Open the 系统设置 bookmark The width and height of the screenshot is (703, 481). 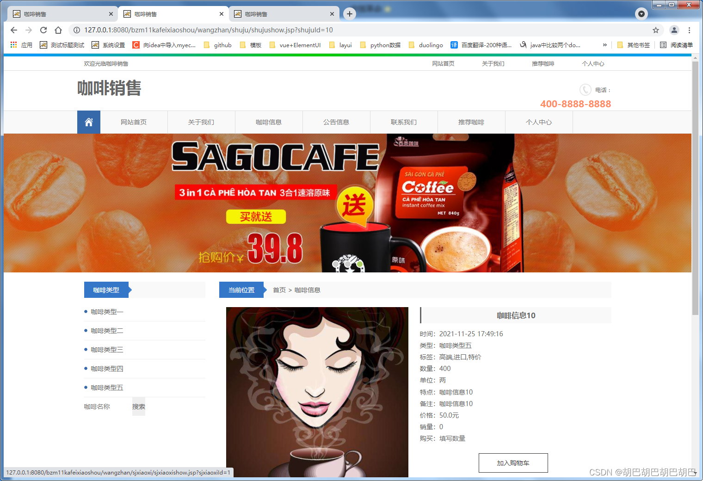click(x=108, y=45)
